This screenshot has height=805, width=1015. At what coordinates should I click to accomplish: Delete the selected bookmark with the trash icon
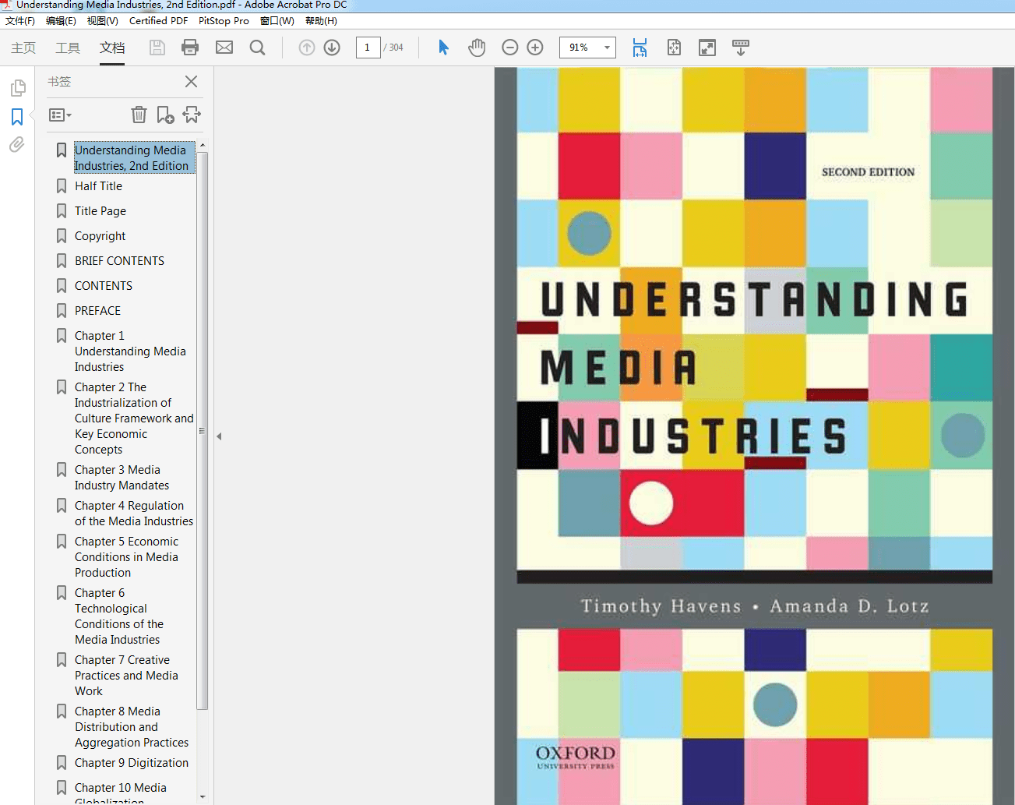point(139,115)
